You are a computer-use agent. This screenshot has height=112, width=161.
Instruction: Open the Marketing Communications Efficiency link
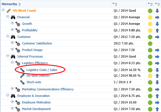[48, 89]
